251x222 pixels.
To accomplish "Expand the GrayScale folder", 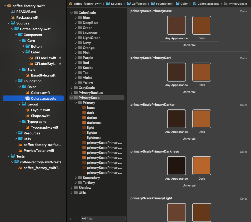I will coord(72,88).
